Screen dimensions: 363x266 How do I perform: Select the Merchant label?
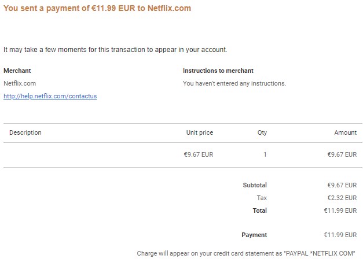coord(17,71)
